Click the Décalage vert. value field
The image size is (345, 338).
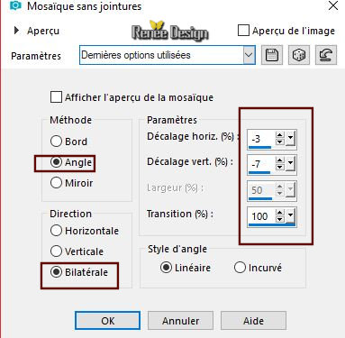click(x=261, y=164)
